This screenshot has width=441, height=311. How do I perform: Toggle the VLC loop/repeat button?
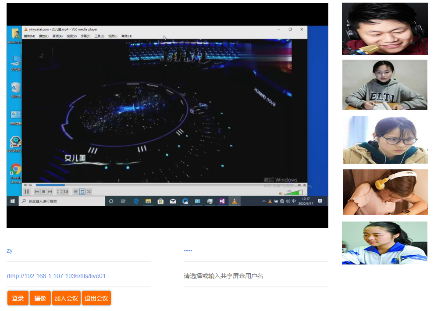82,192
